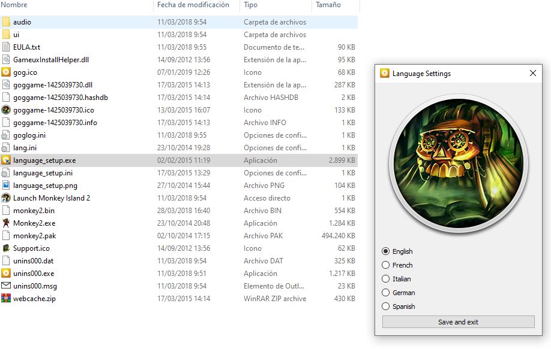Click the unins000.msg envelope icon
The image size is (551, 349).
point(6,286)
